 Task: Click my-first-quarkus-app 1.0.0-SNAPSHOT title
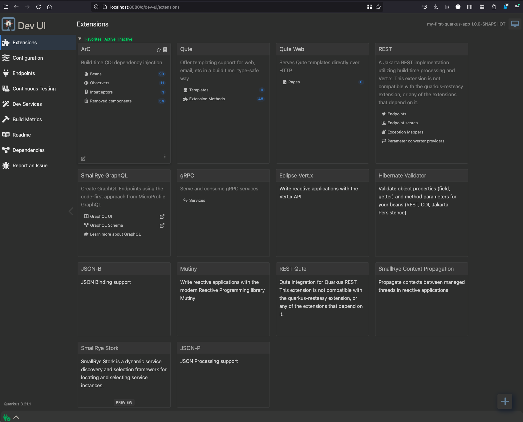click(x=466, y=24)
